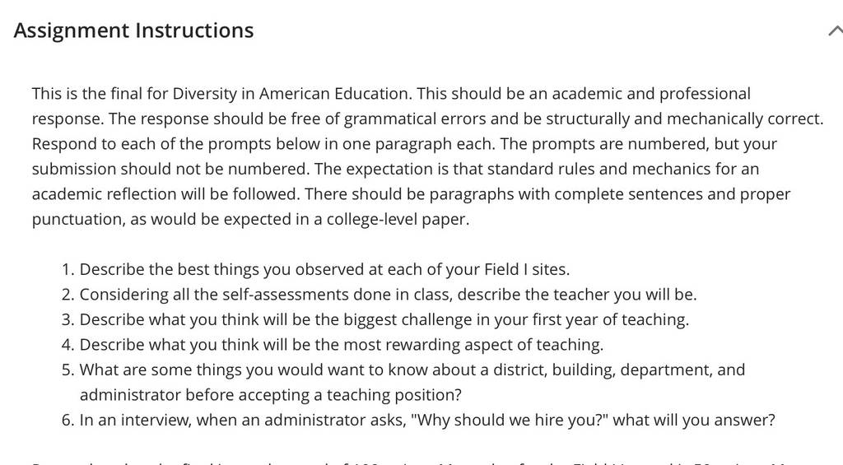This screenshot has width=843, height=465.
Task: Click the phrase "academic and professional" in the first line
Action: pyautogui.click(x=651, y=94)
